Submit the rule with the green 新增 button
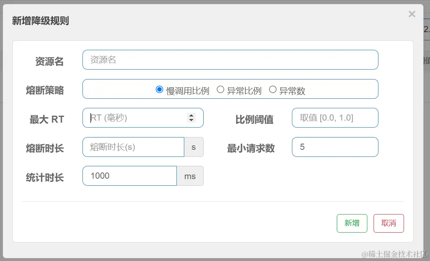This screenshot has width=430, height=261. [352, 223]
